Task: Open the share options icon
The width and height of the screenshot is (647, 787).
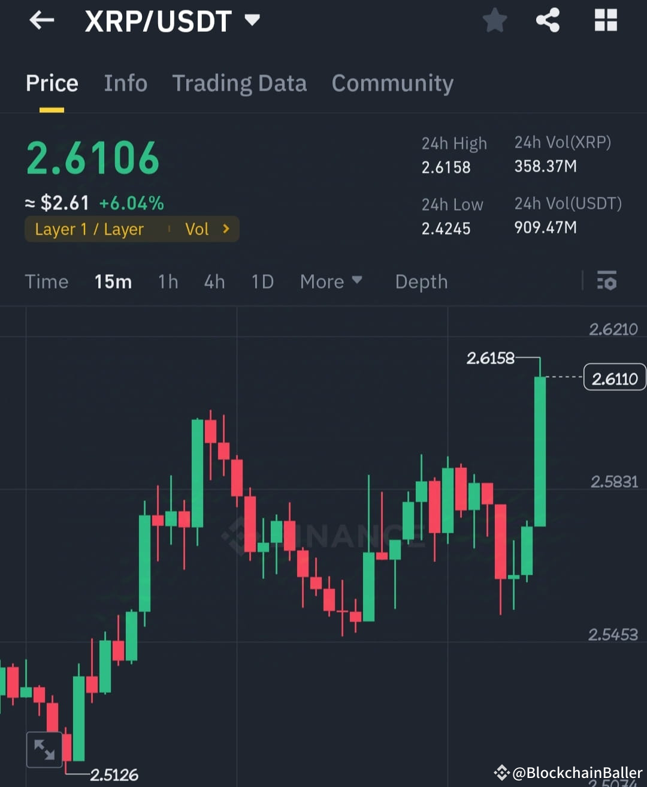Action: [x=548, y=20]
